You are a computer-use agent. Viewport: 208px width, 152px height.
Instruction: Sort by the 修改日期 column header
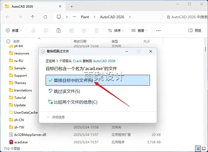click(x=80, y=41)
